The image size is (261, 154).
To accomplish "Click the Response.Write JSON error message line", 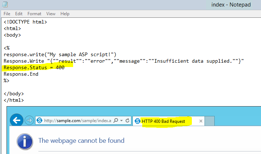I will coord(124,61).
